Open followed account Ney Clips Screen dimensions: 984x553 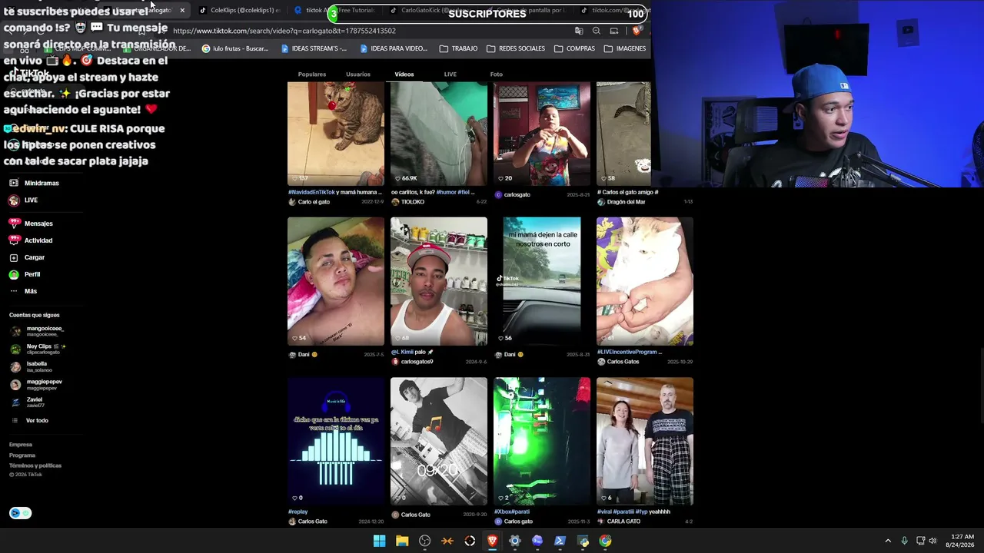point(38,349)
